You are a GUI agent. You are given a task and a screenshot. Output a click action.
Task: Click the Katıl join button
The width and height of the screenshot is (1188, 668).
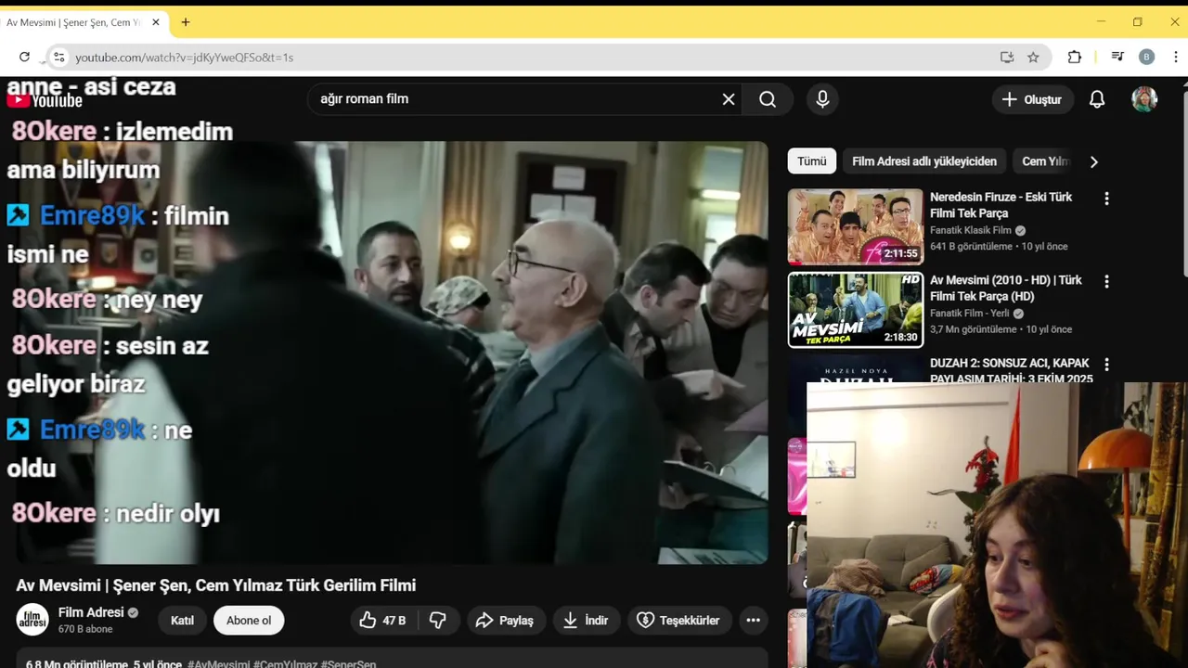coord(182,621)
